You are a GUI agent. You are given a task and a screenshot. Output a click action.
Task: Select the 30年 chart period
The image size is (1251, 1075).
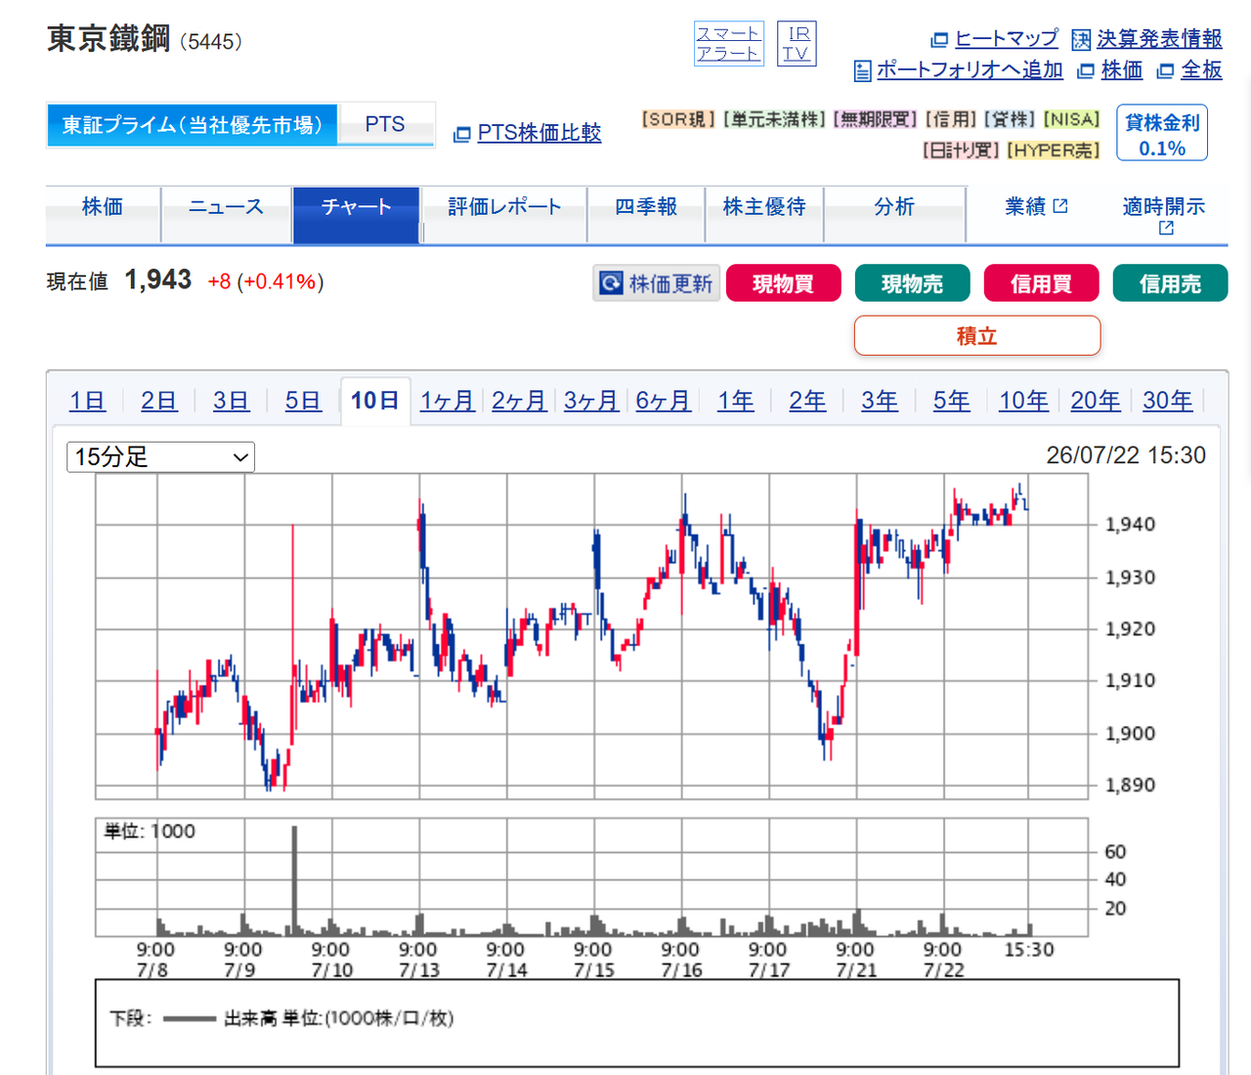click(1168, 401)
